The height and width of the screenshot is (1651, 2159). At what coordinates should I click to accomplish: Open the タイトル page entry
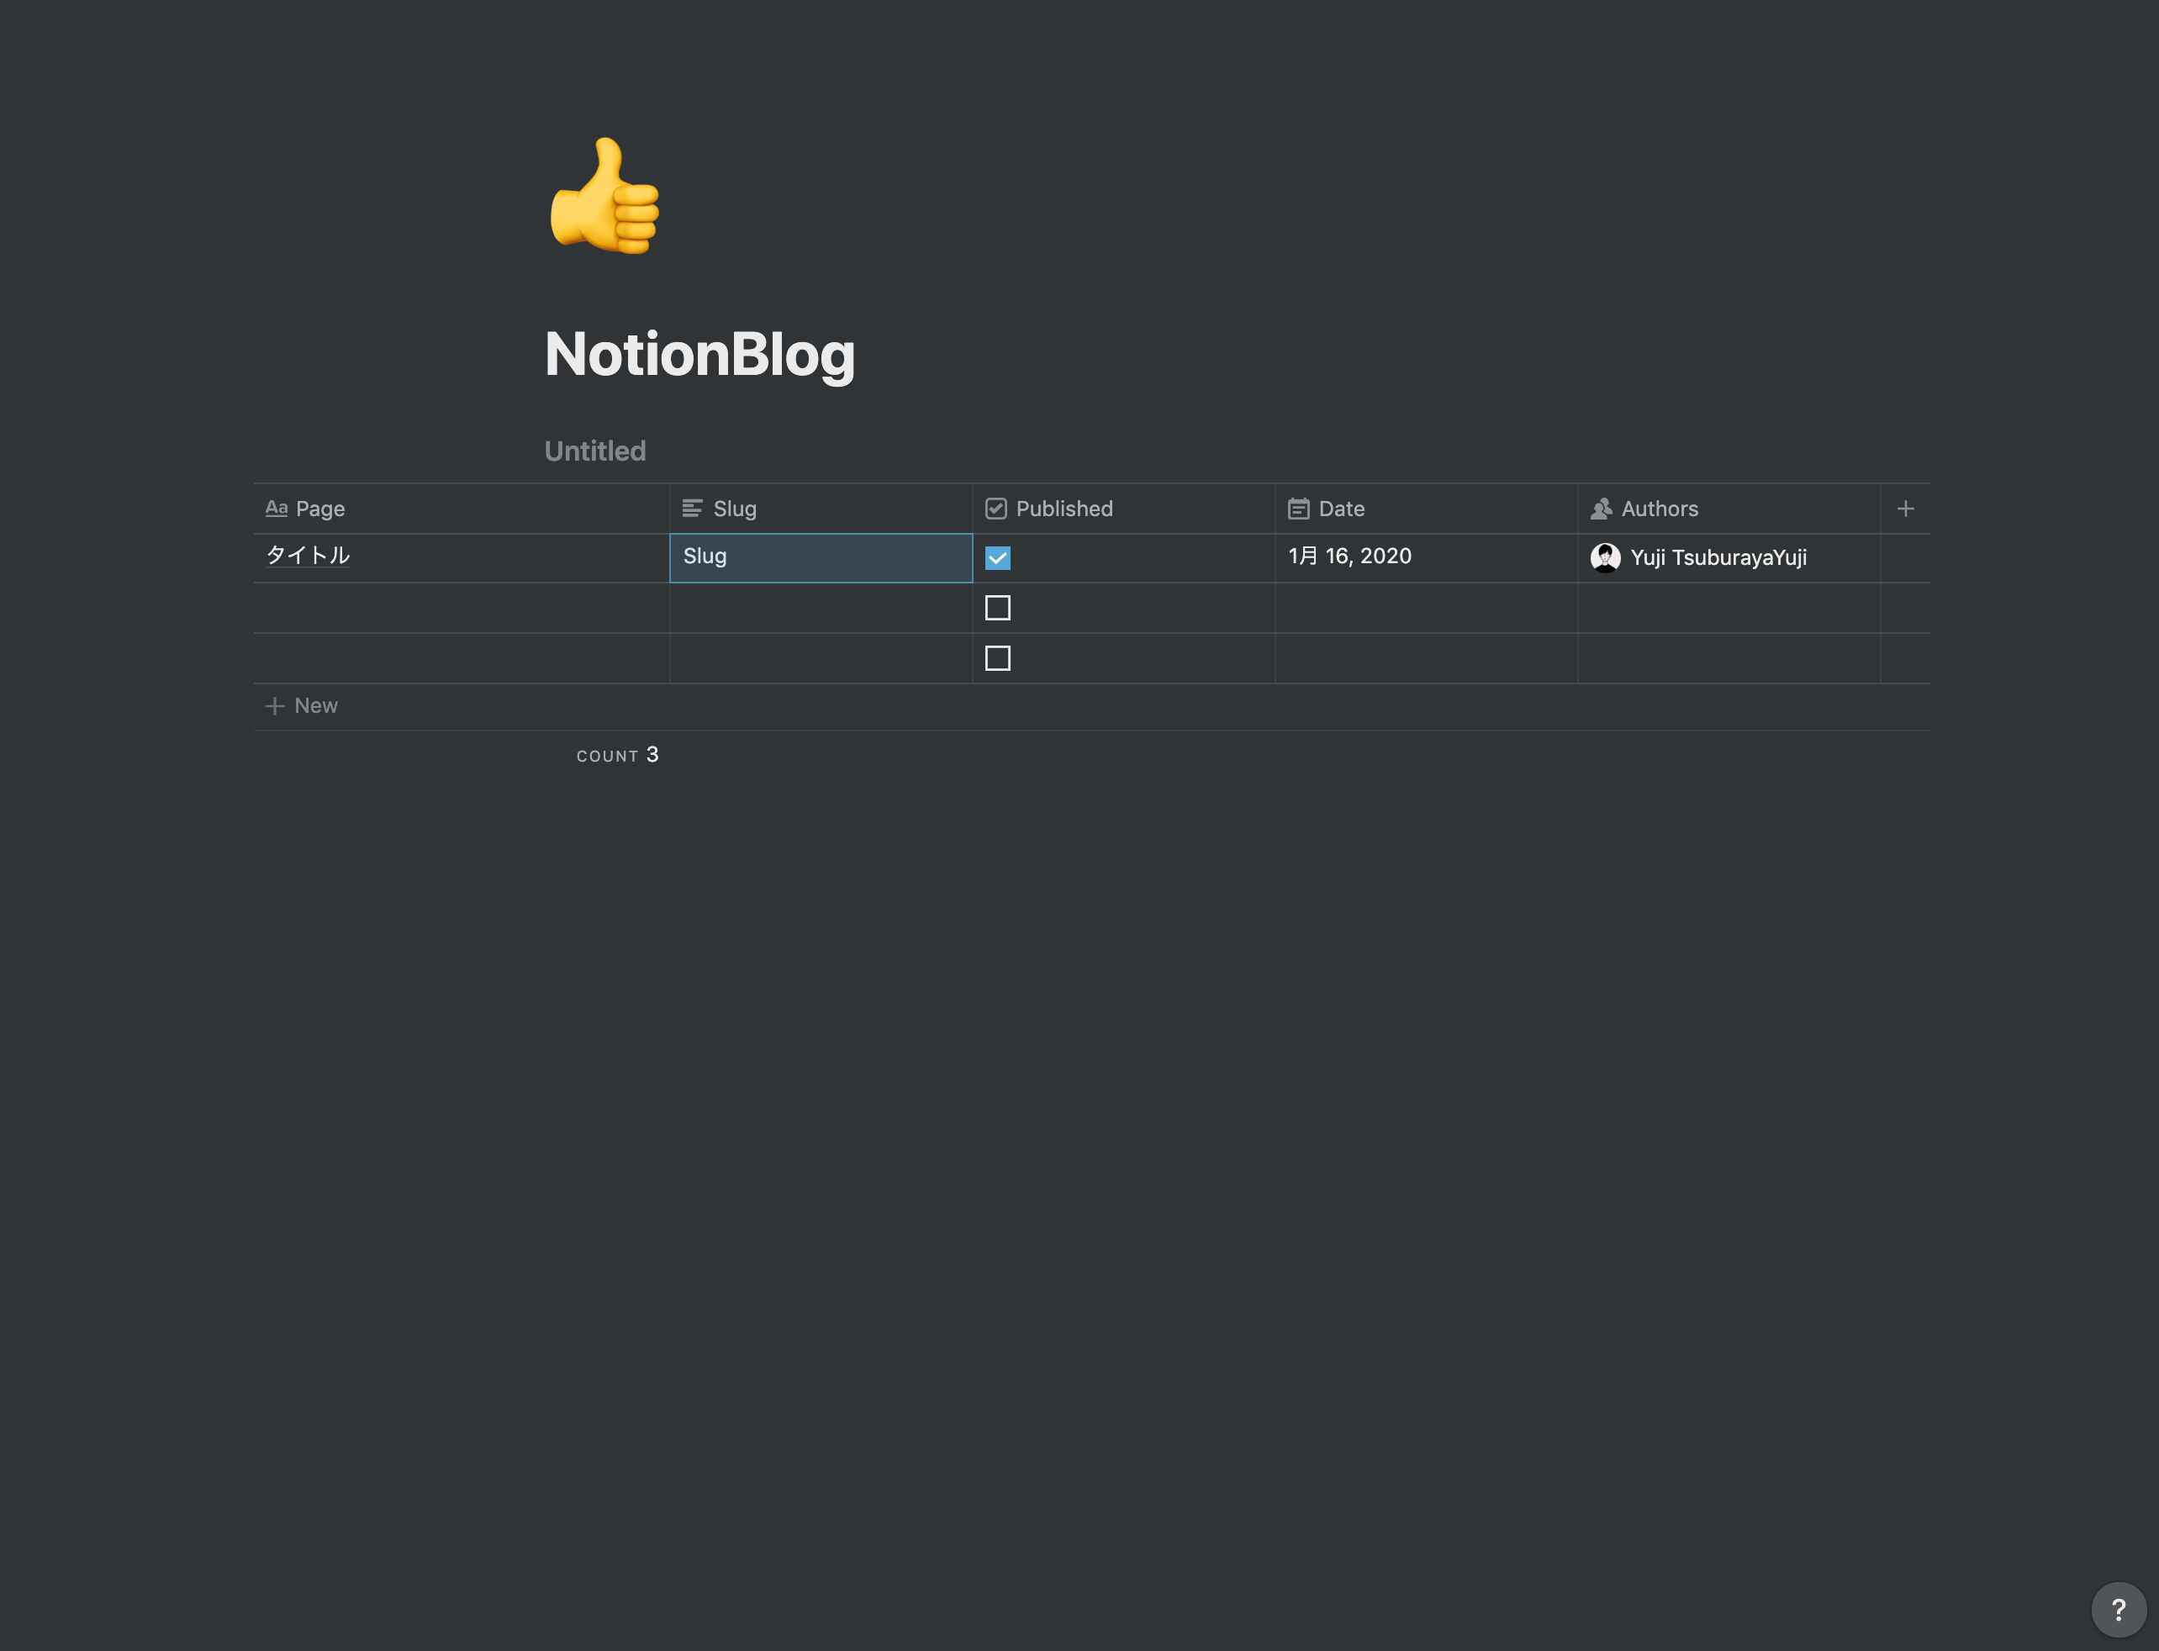[x=308, y=556]
